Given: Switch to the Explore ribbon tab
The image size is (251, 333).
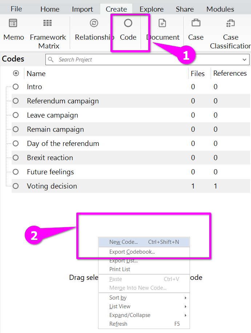Looking at the screenshot, I should [151, 9].
